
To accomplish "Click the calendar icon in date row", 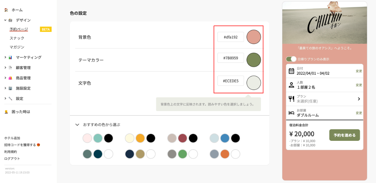I will tap(291, 71).
